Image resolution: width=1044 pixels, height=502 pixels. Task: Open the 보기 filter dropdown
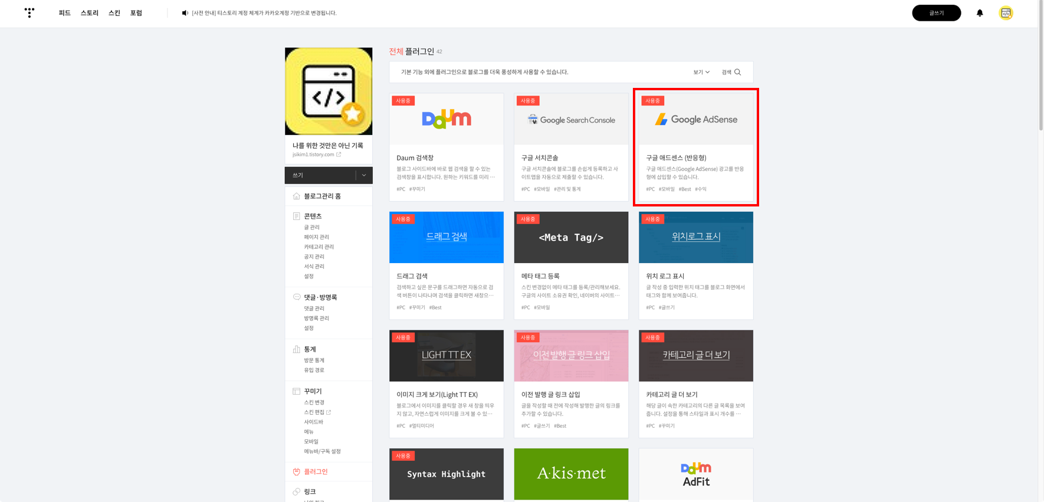[x=701, y=72]
